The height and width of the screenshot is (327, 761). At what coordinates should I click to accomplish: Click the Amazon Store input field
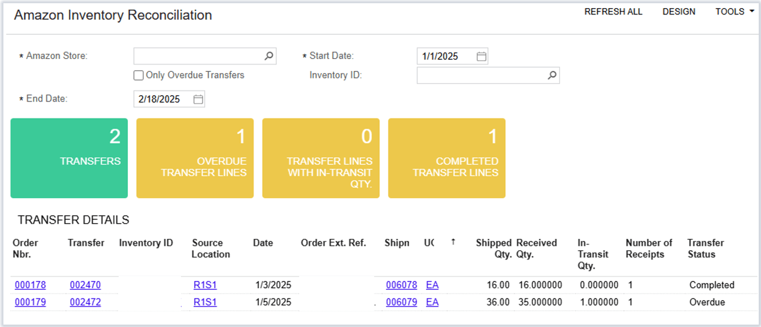pyautogui.click(x=205, y=56)
